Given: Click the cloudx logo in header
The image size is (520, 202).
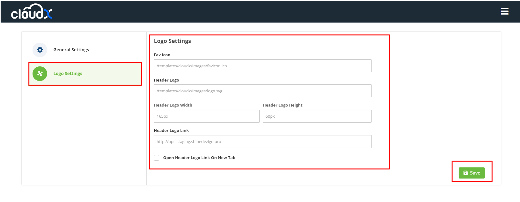Looking at the screenshot, I should click(32, 12).
